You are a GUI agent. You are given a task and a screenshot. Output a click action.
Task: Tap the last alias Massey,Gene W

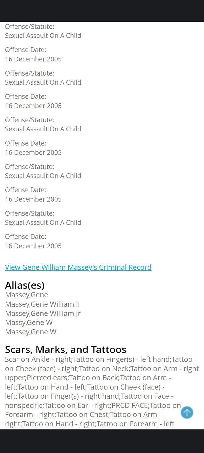31,332
